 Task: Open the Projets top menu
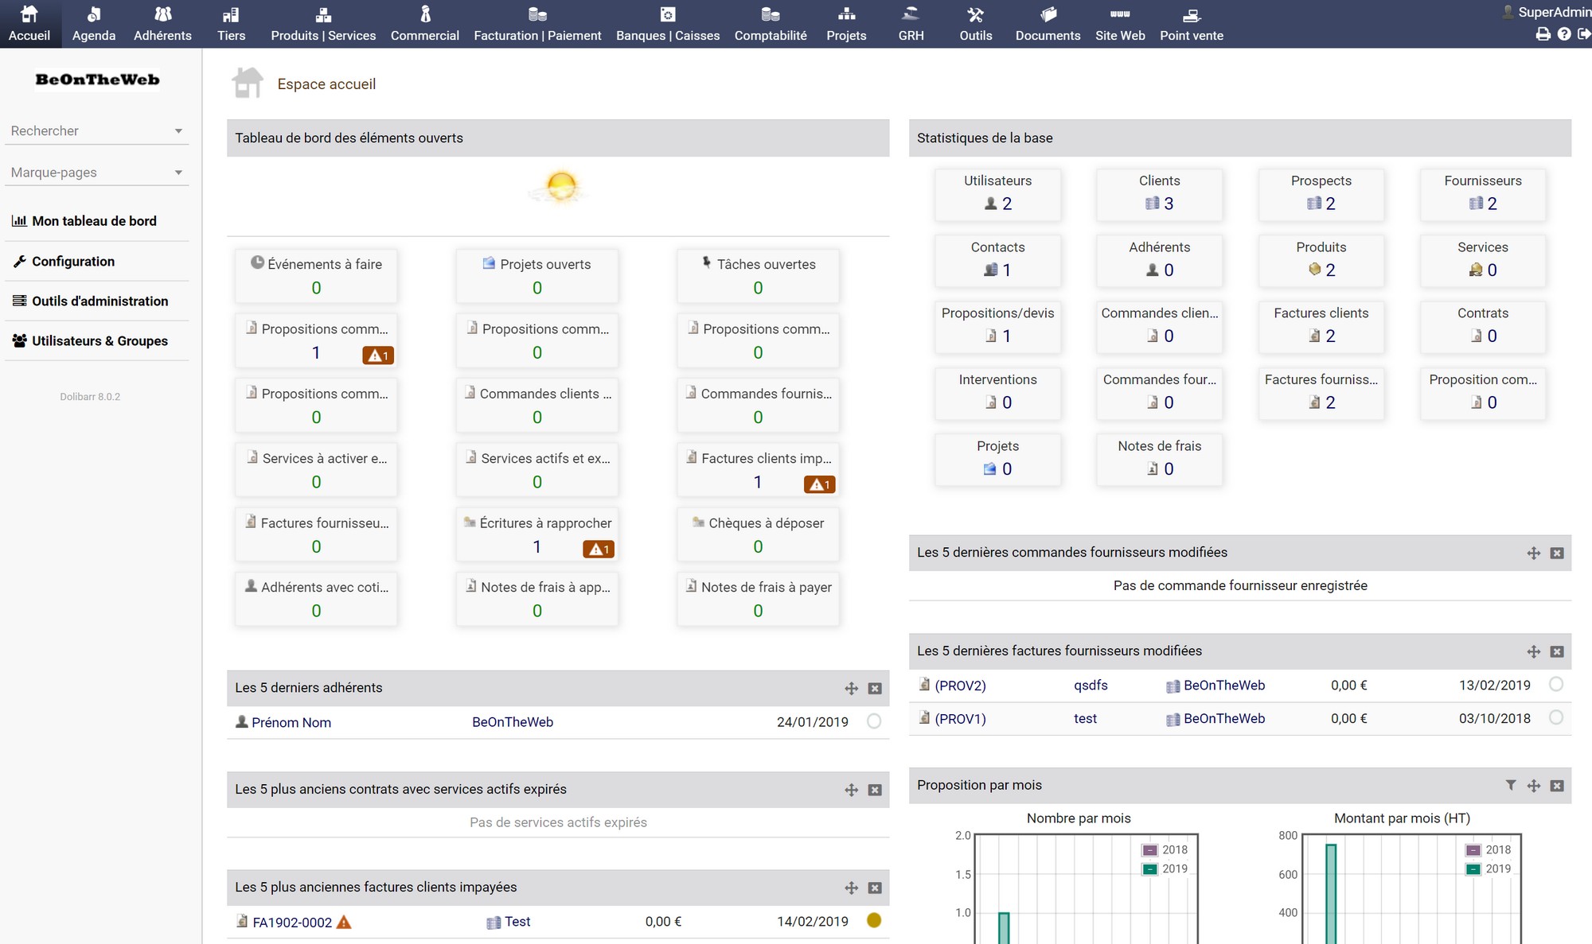(x=846, y=24)
